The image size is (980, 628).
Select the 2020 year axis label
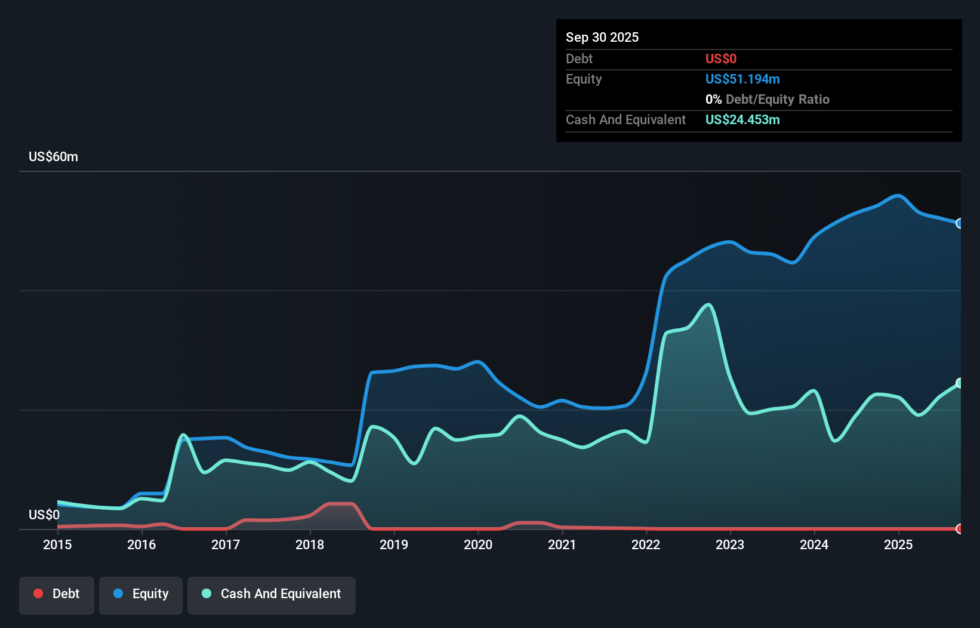point(478,545)
